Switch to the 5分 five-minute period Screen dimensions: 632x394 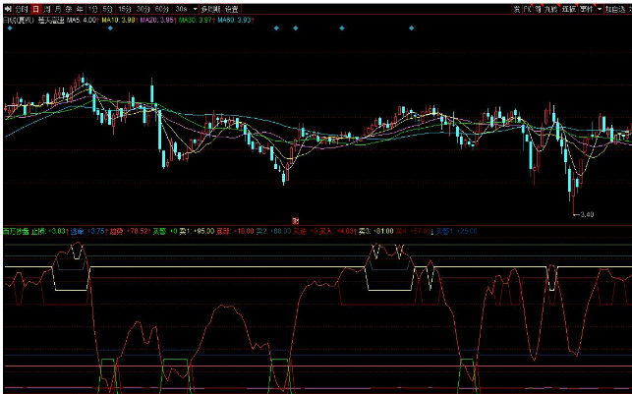pos(107,9)
